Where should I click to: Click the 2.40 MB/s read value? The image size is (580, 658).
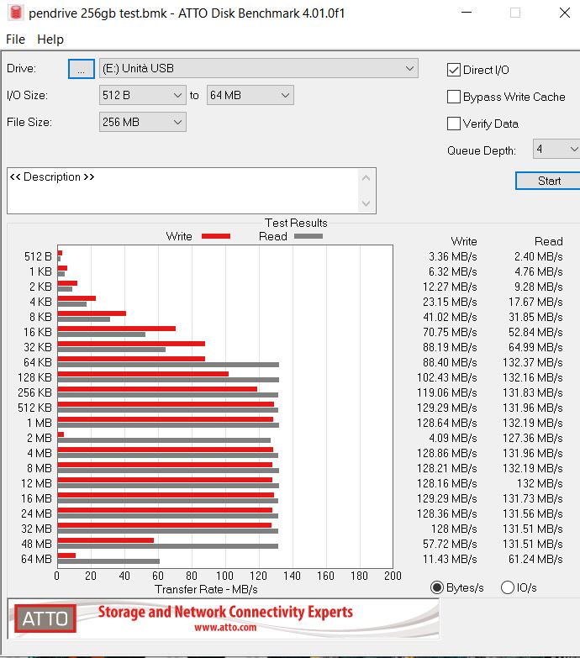(x=539, y=257)
